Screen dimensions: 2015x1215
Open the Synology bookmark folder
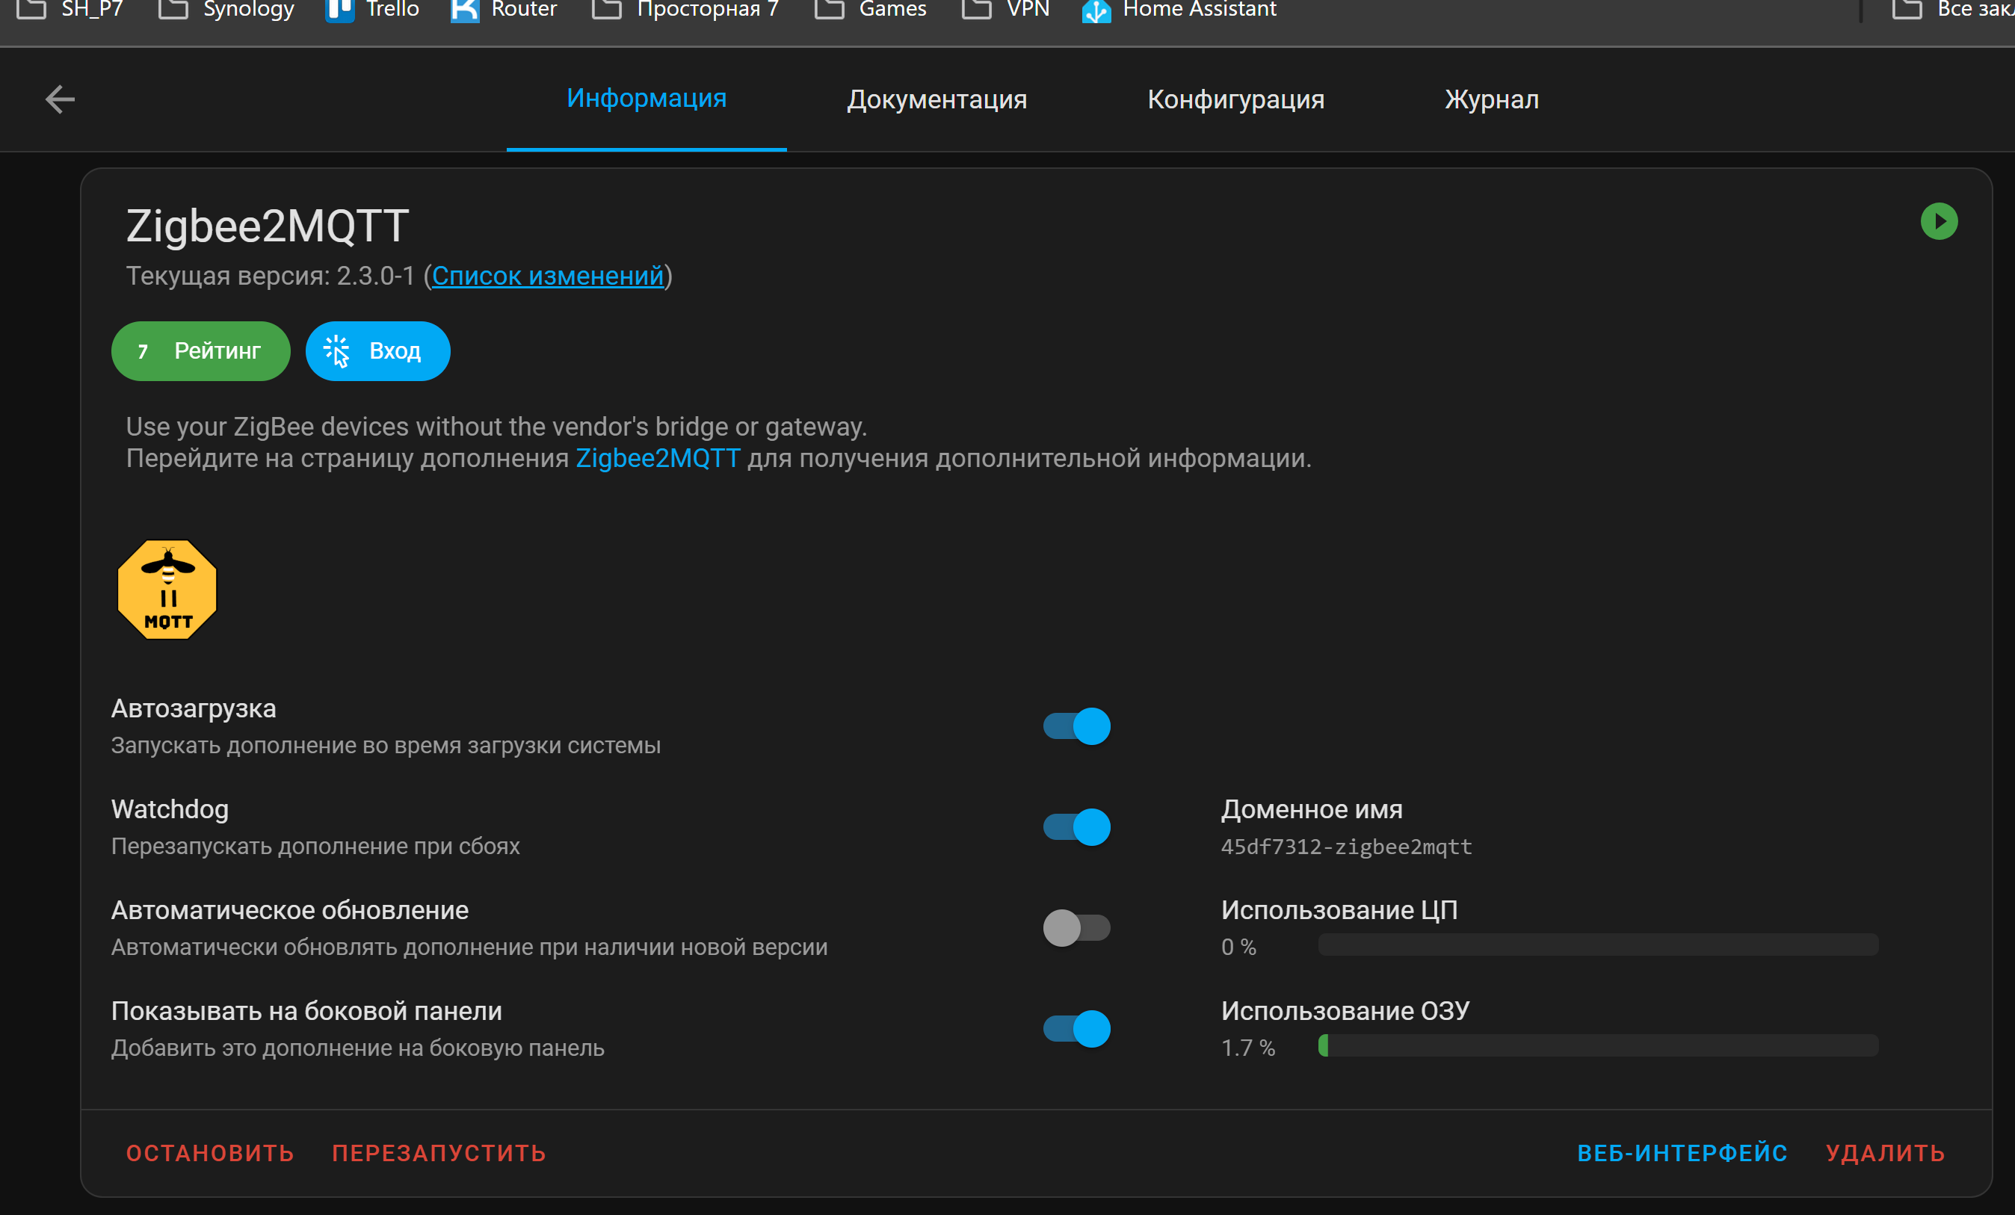[226, 10]
